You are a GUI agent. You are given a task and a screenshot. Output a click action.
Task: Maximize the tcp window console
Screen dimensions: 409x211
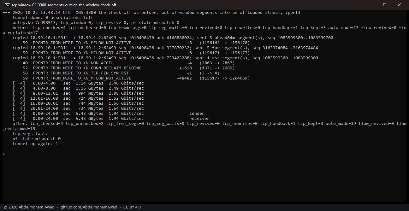point(385,5)
